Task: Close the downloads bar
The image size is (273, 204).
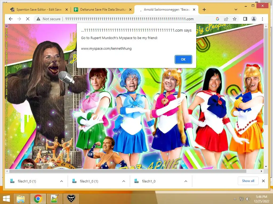Action: (263, 181)
